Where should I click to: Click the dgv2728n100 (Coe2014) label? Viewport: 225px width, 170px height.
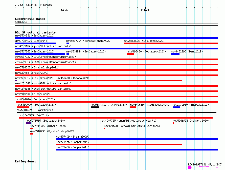31,41
